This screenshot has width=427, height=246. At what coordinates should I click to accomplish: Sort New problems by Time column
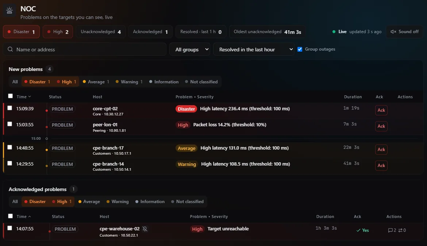click(x=24, y=97)
